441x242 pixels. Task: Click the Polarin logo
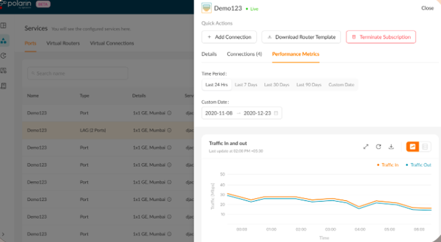coord(15,4)
